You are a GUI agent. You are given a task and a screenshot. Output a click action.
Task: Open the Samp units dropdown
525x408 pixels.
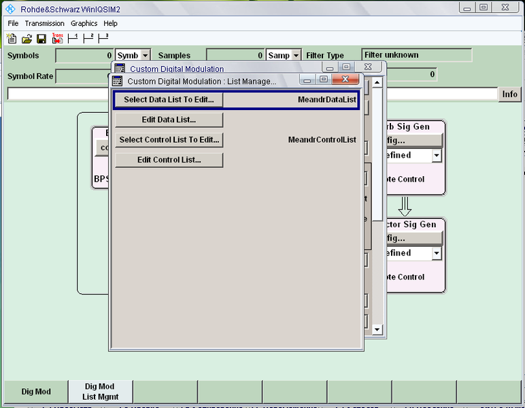[x=297, y=56]
